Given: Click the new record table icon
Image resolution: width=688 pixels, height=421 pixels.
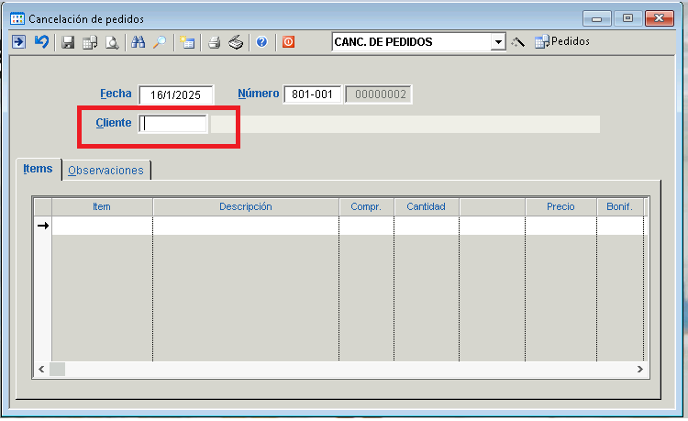Looking at the screenshot, I should 187,42.
